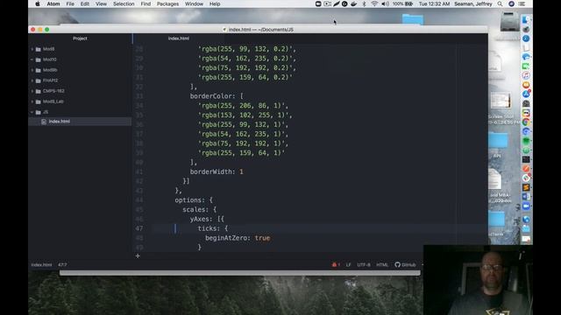Change UTF-8 encoding in status bar
The image size is (561, 315).
[364, 264]
